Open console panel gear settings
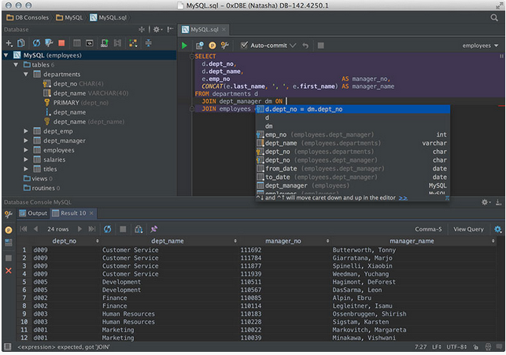506x355 pixels. click(486, 203)
